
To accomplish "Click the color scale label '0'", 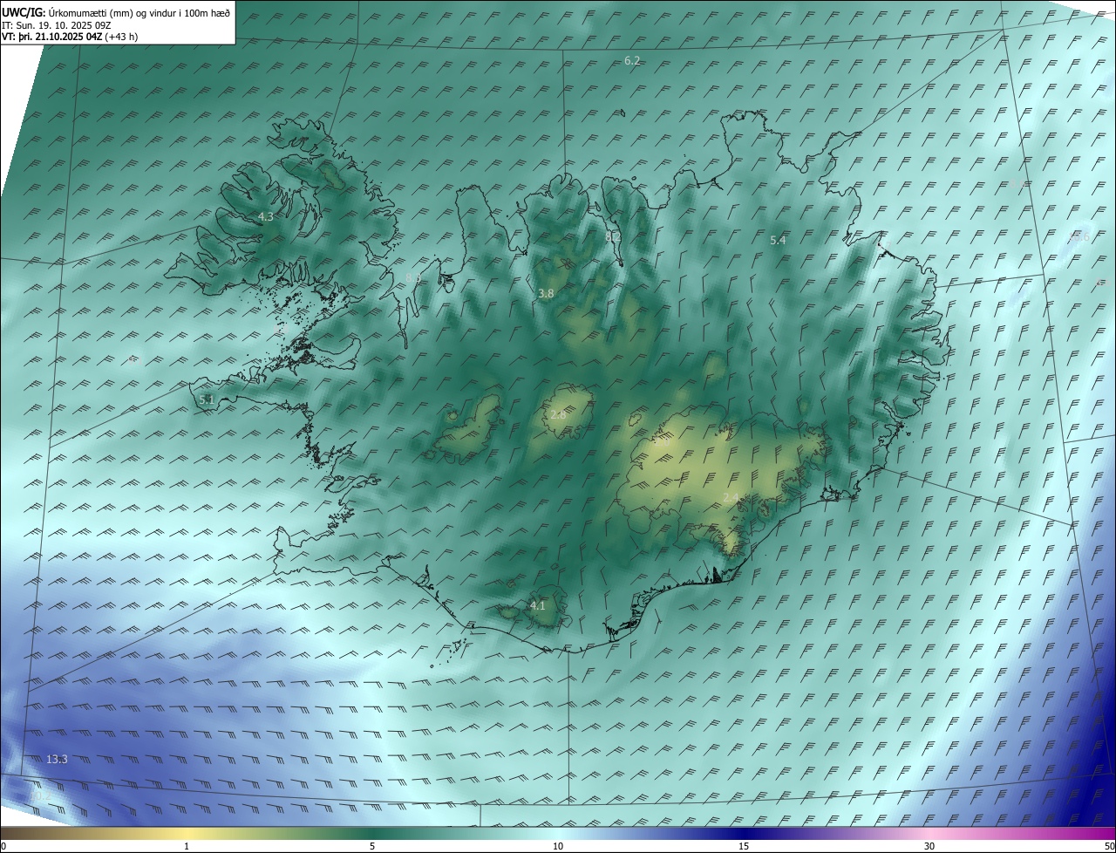I will (x=3, y=847).
